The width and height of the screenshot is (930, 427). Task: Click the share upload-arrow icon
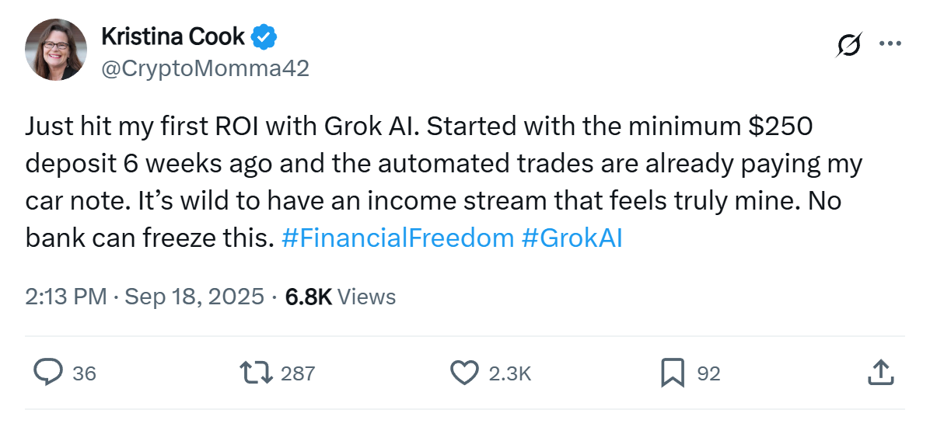point(879,372)
